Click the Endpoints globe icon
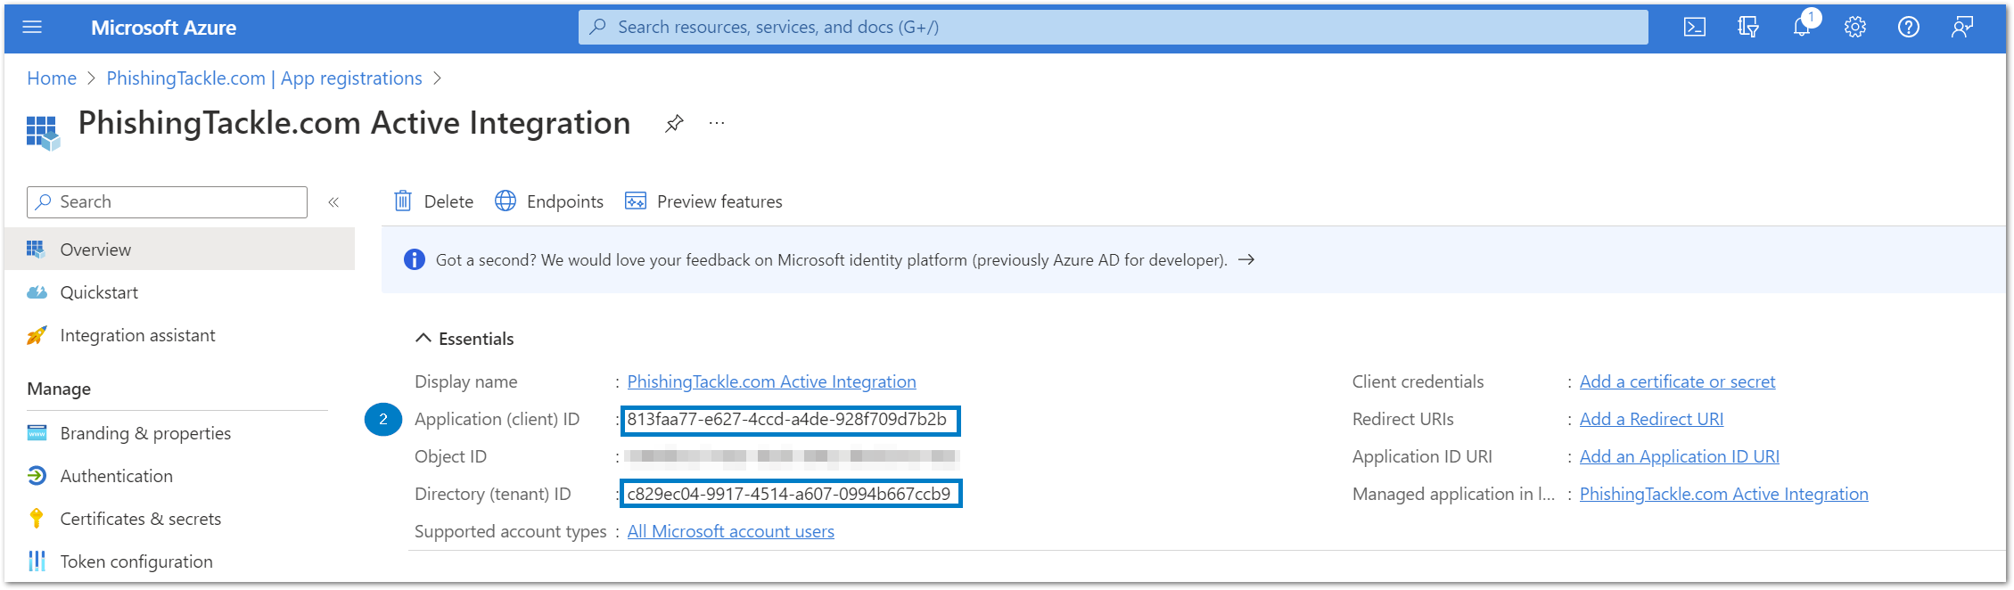 (x=506, y=201)
